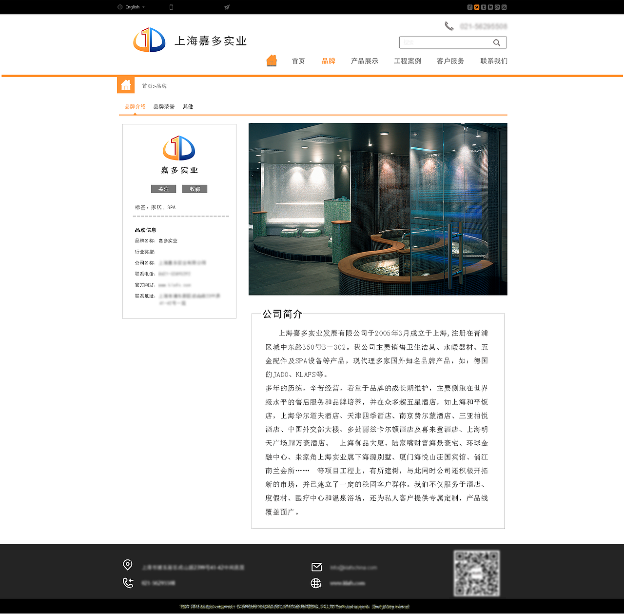Open the website URL link in footer
Image resolution: width=624 pixels, height=614 pixels.
click(347, 583)
